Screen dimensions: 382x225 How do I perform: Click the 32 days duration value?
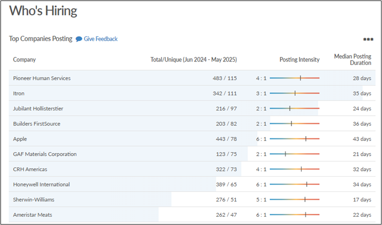click(362, 169)
